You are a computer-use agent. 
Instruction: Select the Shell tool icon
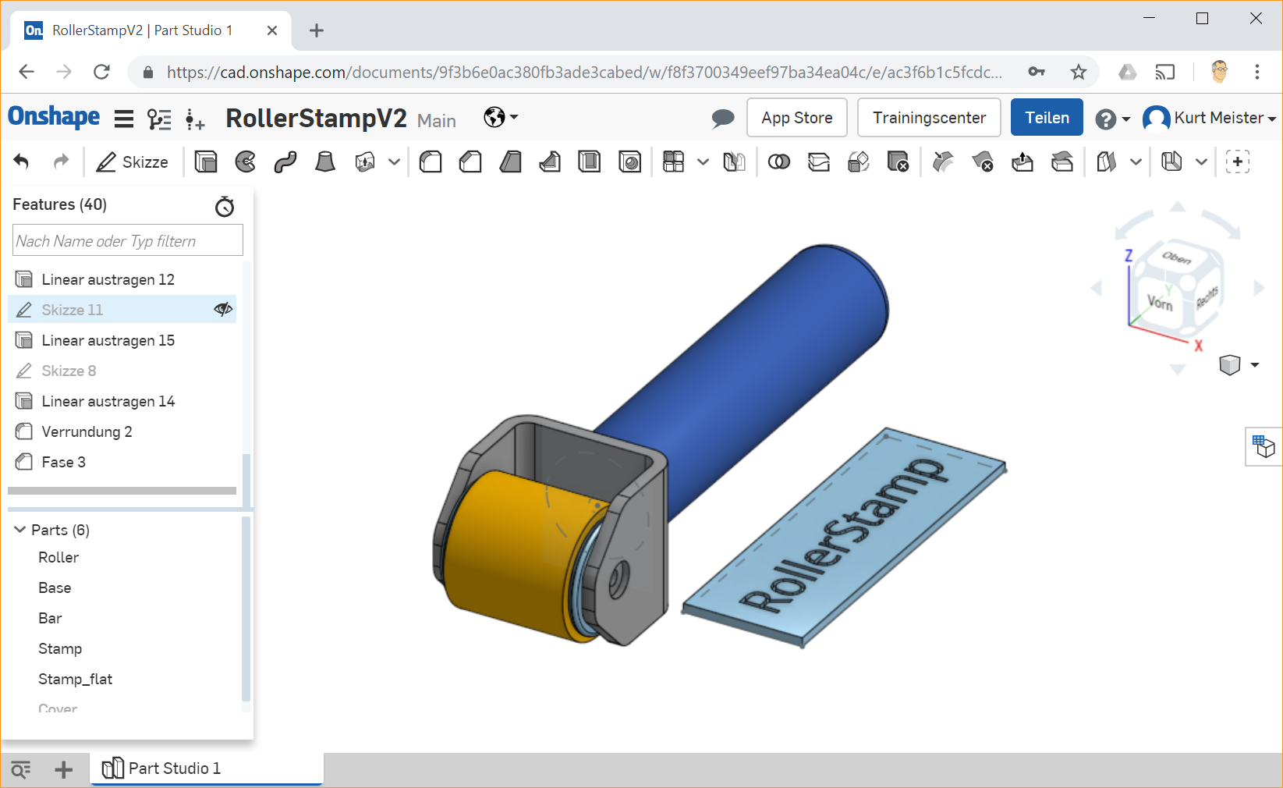tap(590, 162)
